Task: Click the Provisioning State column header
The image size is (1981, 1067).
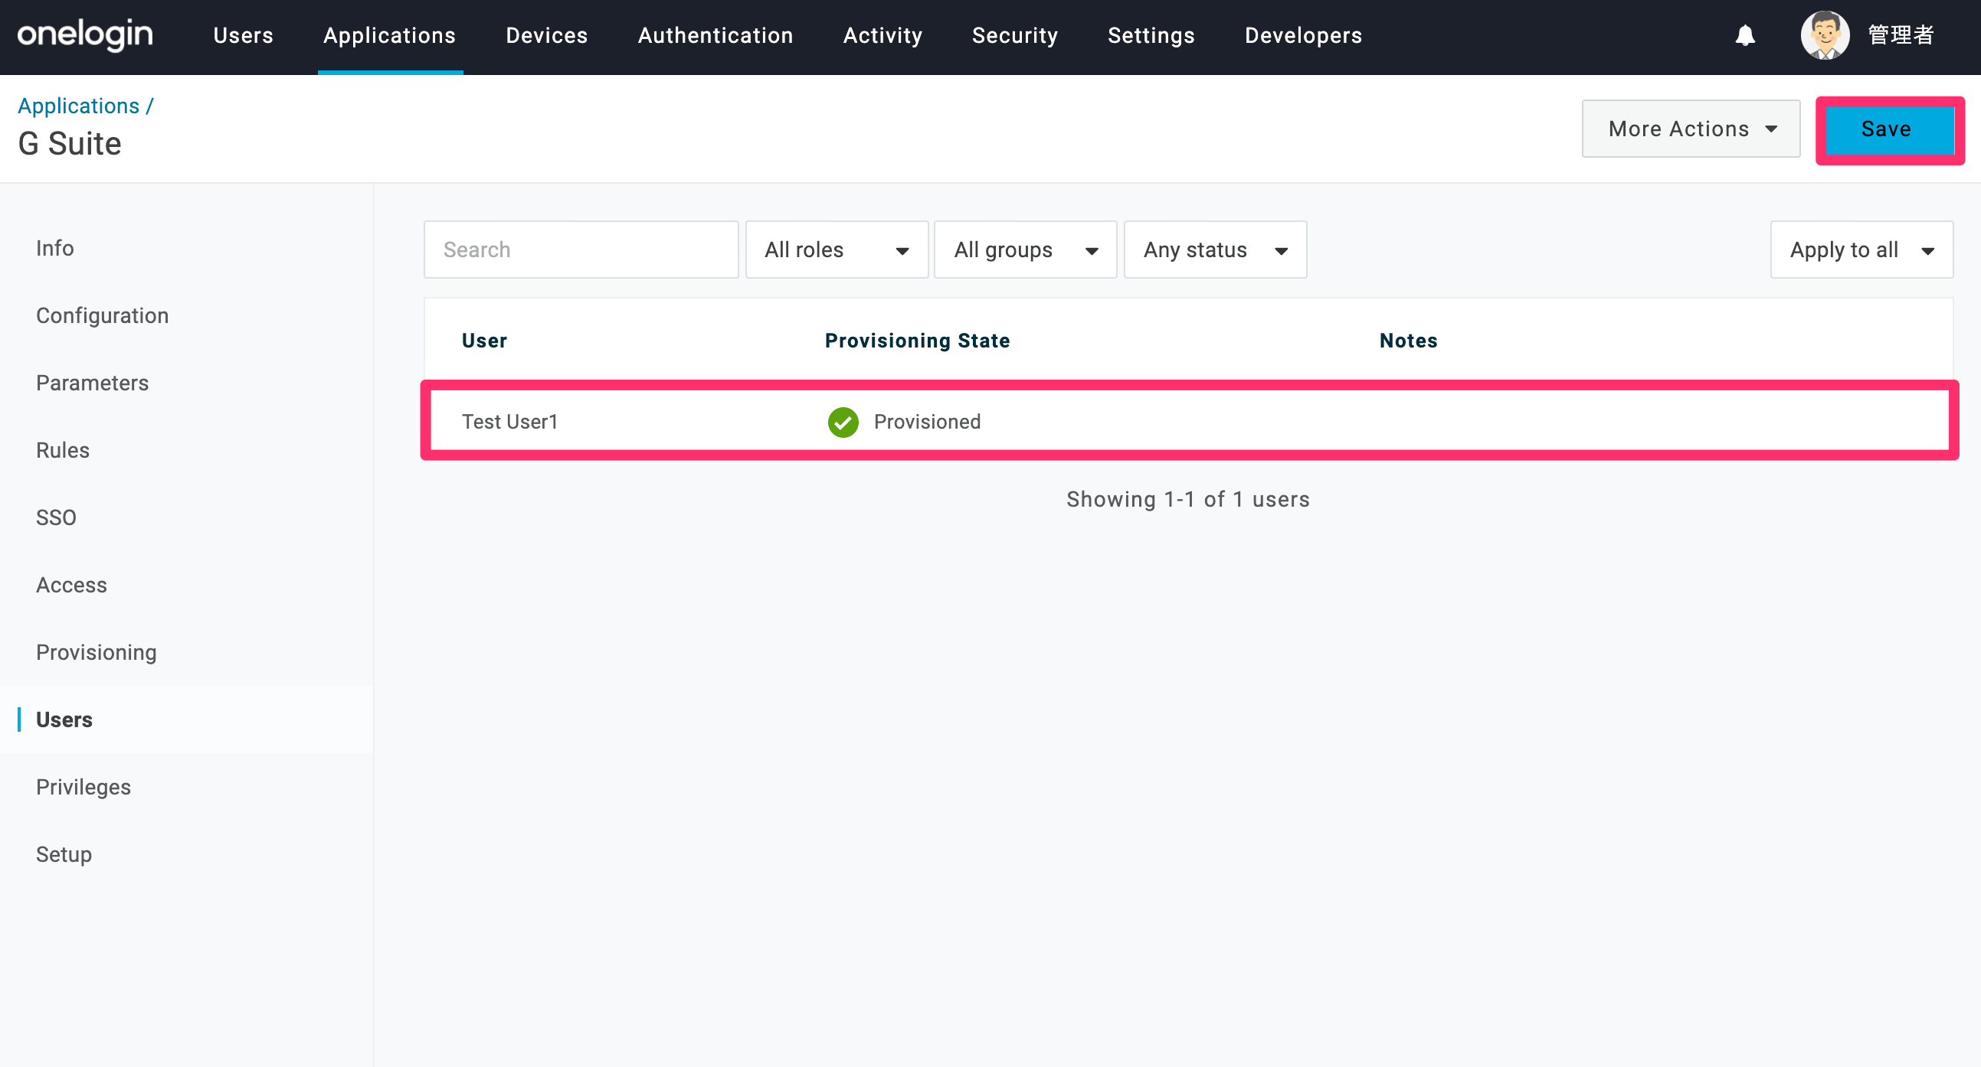Action: (x=918, y=341)
